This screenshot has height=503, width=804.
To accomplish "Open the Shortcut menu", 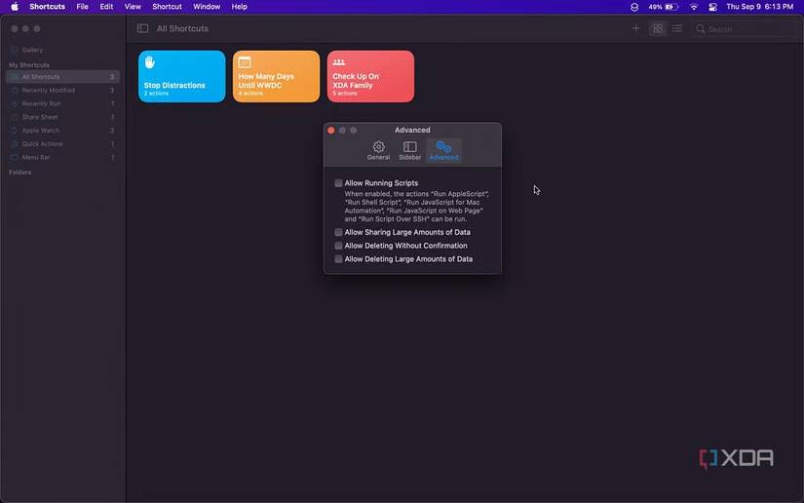I will click(x=168, y=7).
